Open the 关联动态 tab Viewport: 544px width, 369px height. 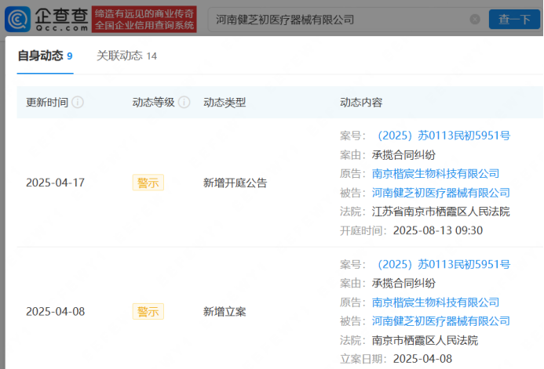tap(126, 56)
